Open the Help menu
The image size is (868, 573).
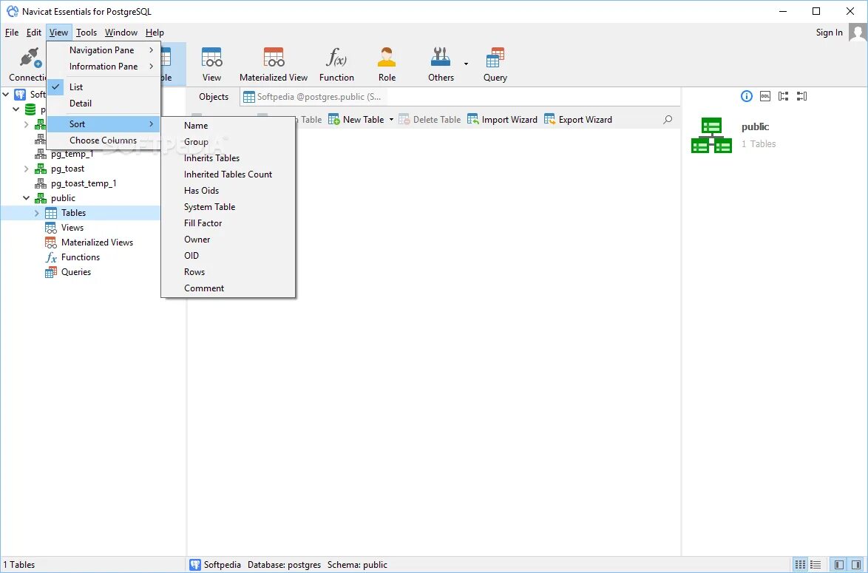pos(155,32)
